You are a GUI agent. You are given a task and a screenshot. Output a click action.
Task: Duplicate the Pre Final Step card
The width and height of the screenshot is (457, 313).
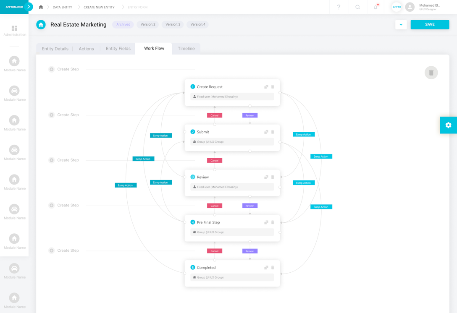(266, 222)
